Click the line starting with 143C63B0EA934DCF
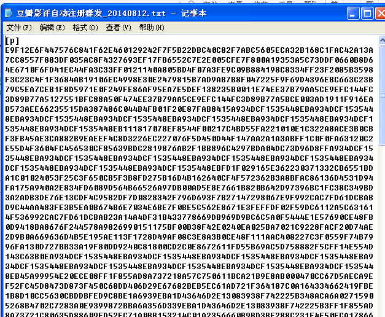Image resolution: width=385 pixels, height=317 pixels. [x=189, y=257]
